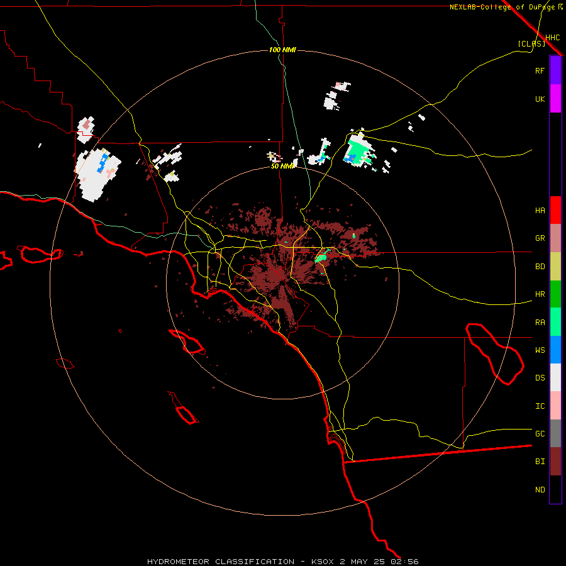
Task: Click the RF legend label
Action: [540, 70]
